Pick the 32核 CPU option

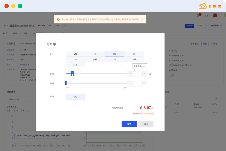click(75, 65)
